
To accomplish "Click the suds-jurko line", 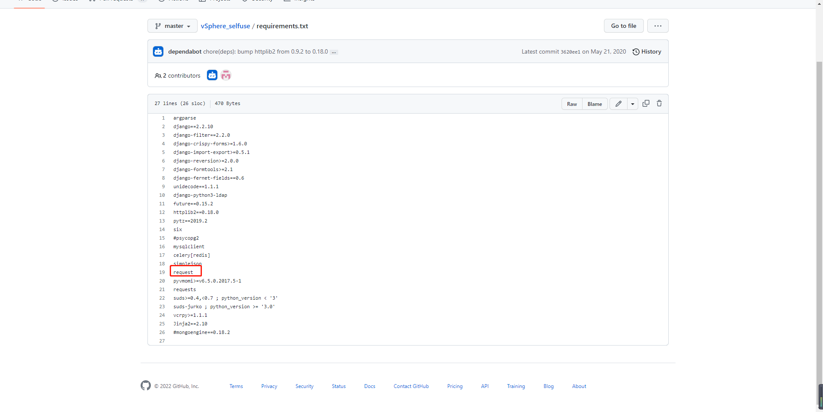I will click(224, 307).
